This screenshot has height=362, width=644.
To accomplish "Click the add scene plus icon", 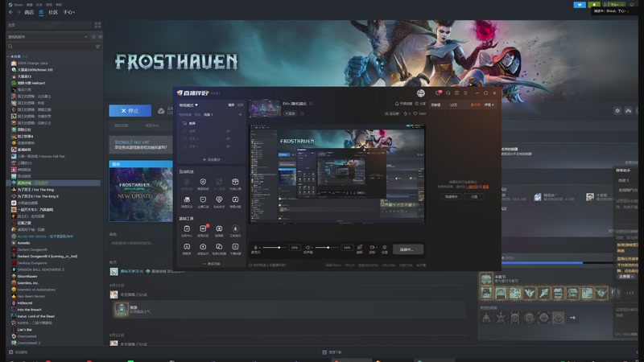I will click(240, 115).
